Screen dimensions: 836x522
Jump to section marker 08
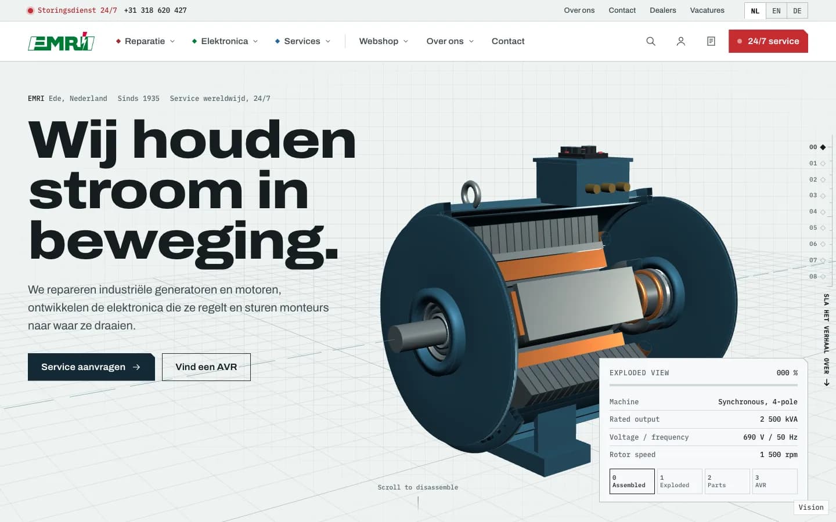point(817,277)
